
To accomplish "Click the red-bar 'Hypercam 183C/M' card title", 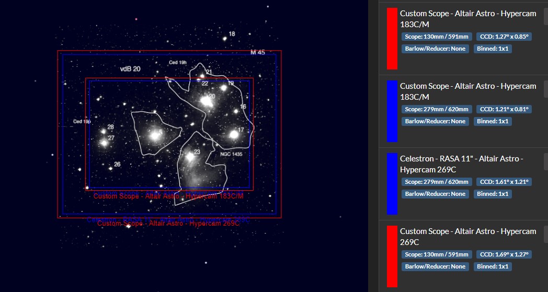I will 468,19.
